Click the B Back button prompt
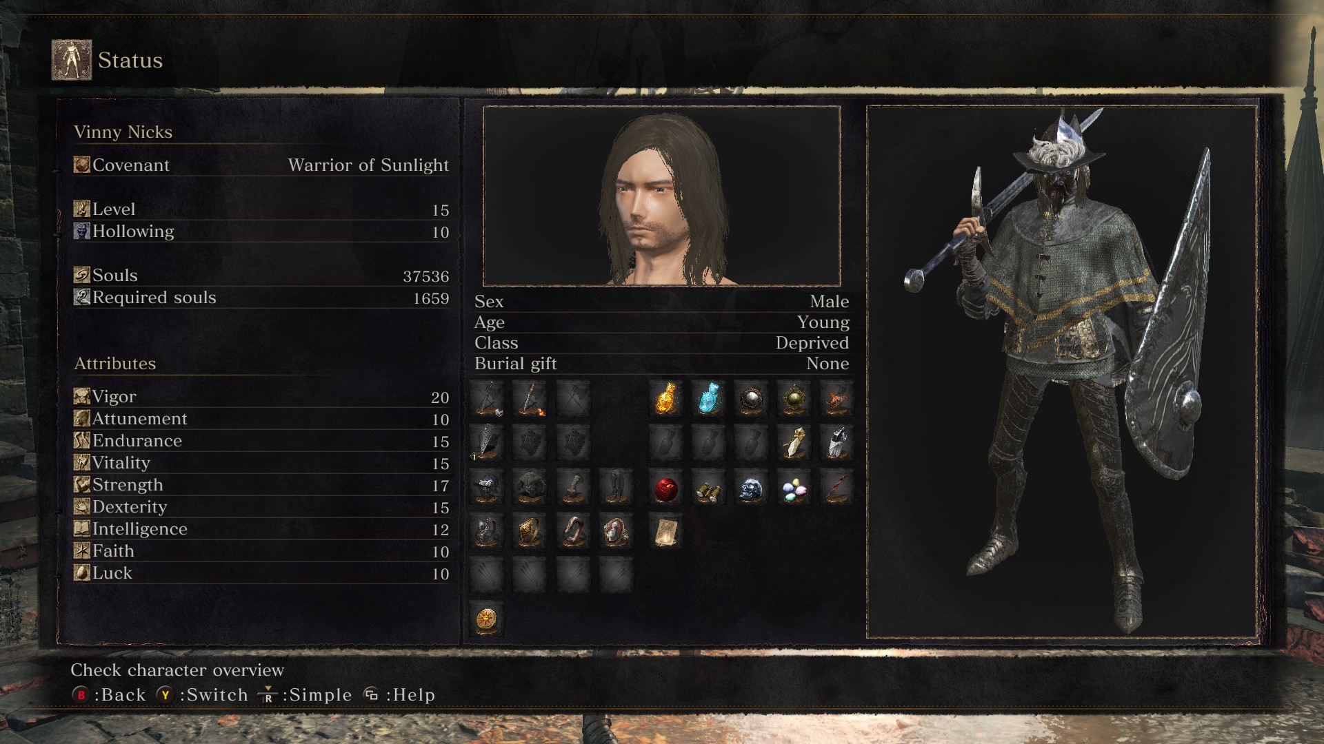 pyautogui.click(x=109, y=694)
